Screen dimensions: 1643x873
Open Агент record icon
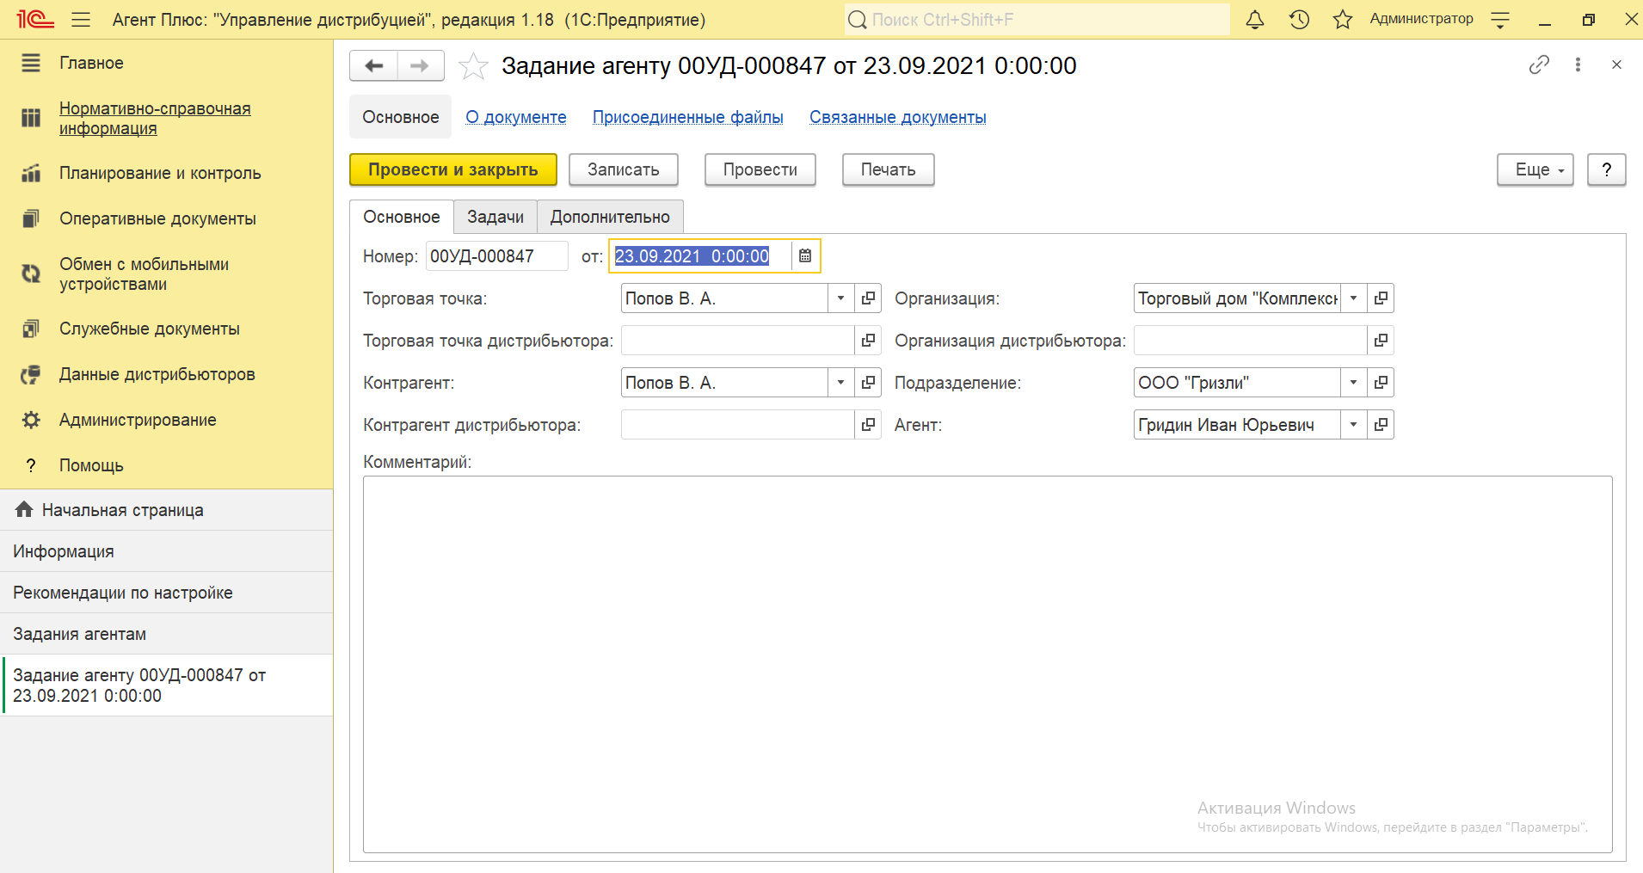1381,424
